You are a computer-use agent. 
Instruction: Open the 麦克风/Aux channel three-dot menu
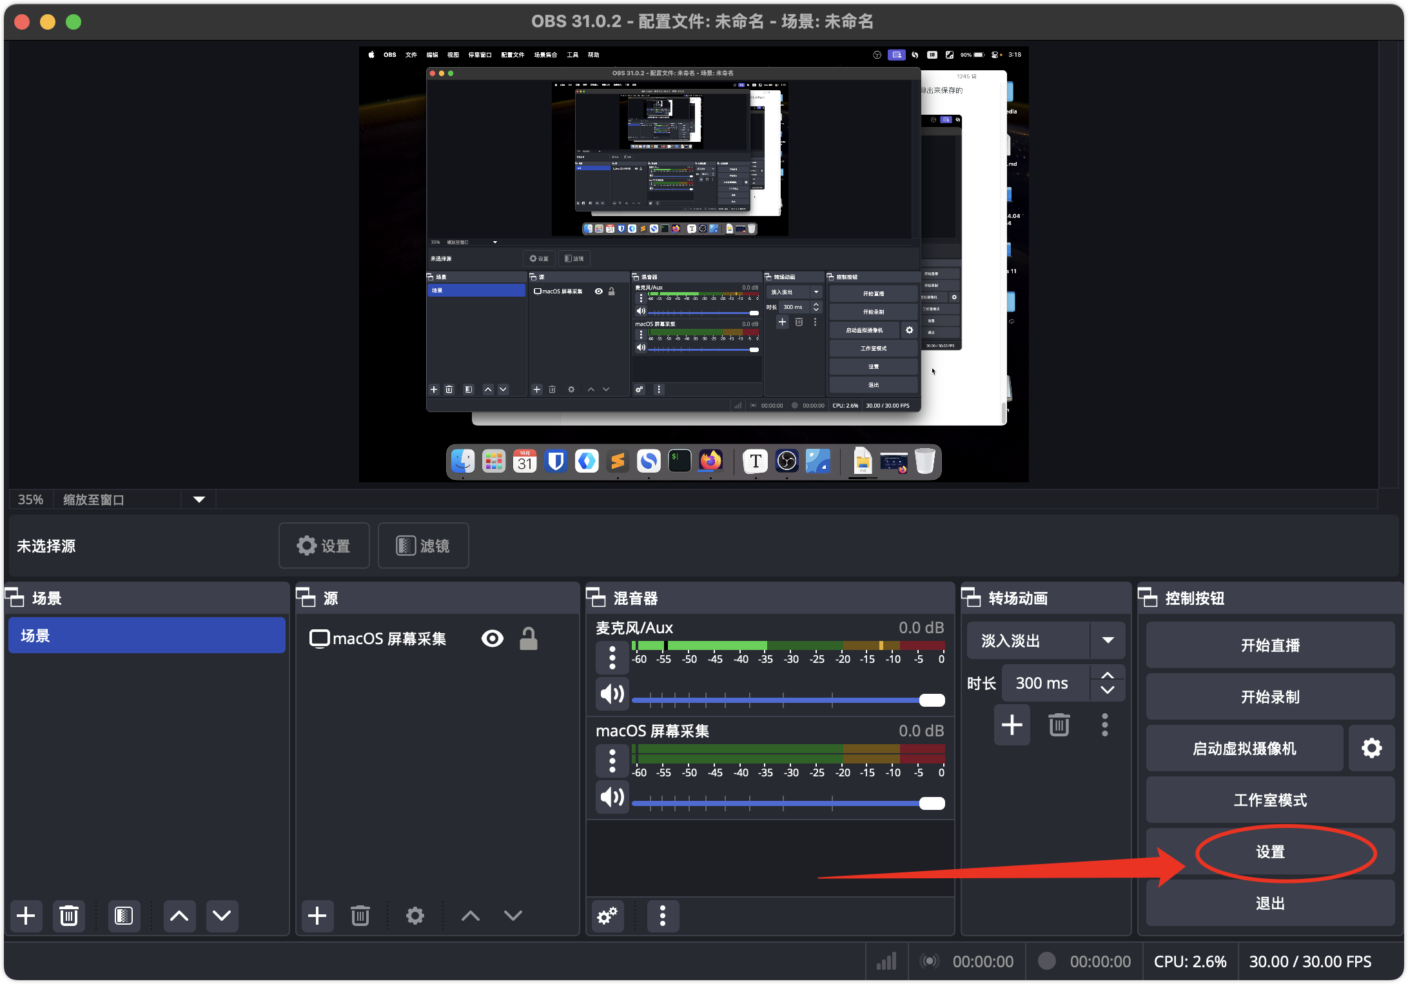click(612, 657)
